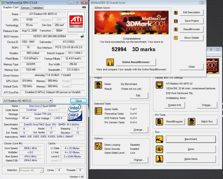The height and width of the screenshot is (179, 223).
Task: Click the Bus Speed 476.0 MHz value
Action: coord(30,157)
